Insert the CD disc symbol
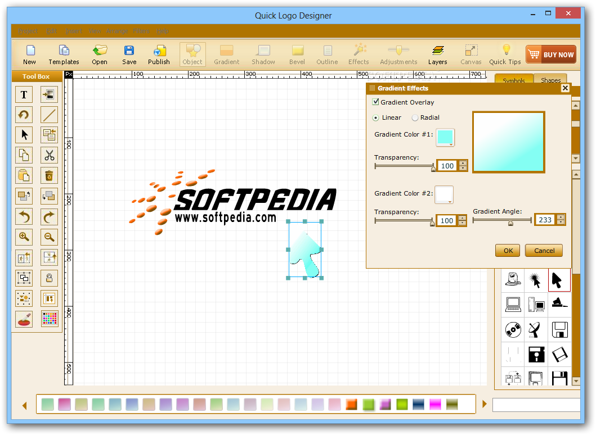Screen dimensions: 596x435 513,329
